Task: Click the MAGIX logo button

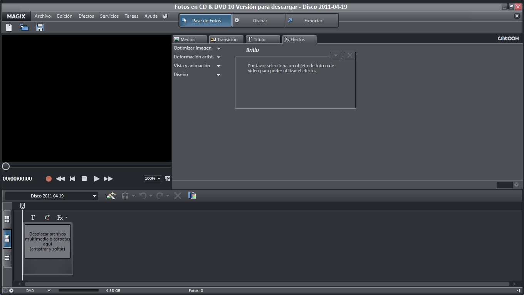Action: click(x=16, y=16)
